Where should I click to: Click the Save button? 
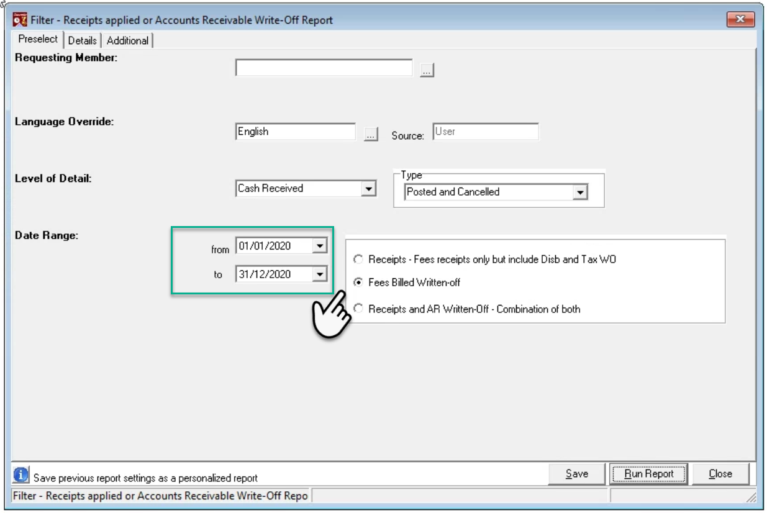tap(577, 474)
